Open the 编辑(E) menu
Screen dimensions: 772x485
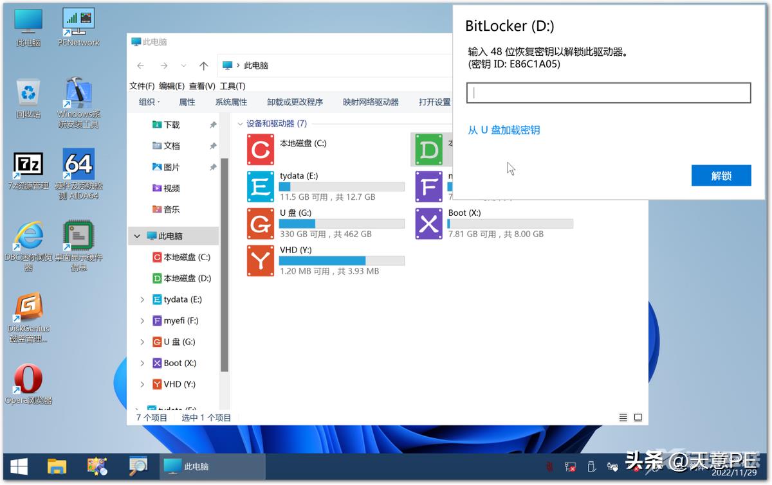(172, 86)
